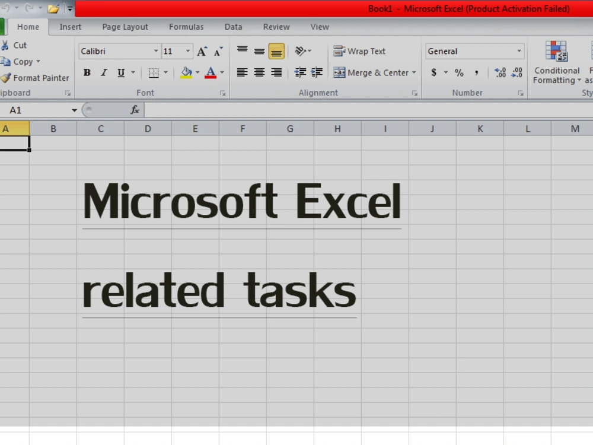Screen dimensions: 593x445
Task: Open the Merge & Center dropdown arrow
Action: tap(414, 72)
